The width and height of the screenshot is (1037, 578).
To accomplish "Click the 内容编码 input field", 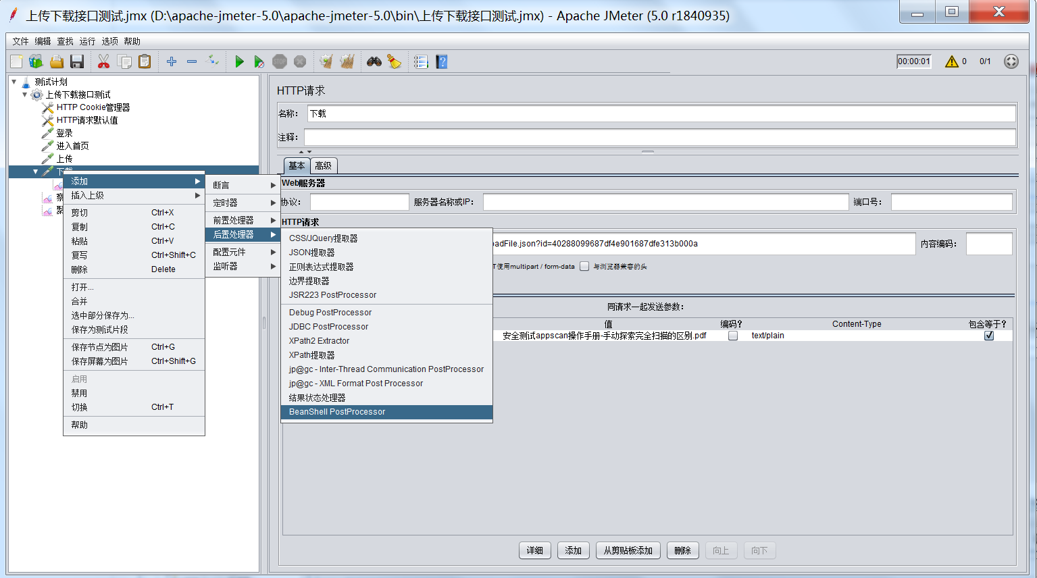I will click(989, 244).
